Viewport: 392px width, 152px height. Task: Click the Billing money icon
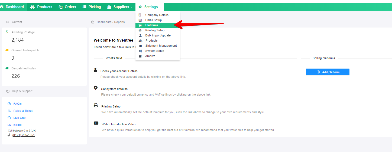click(9, 125)
